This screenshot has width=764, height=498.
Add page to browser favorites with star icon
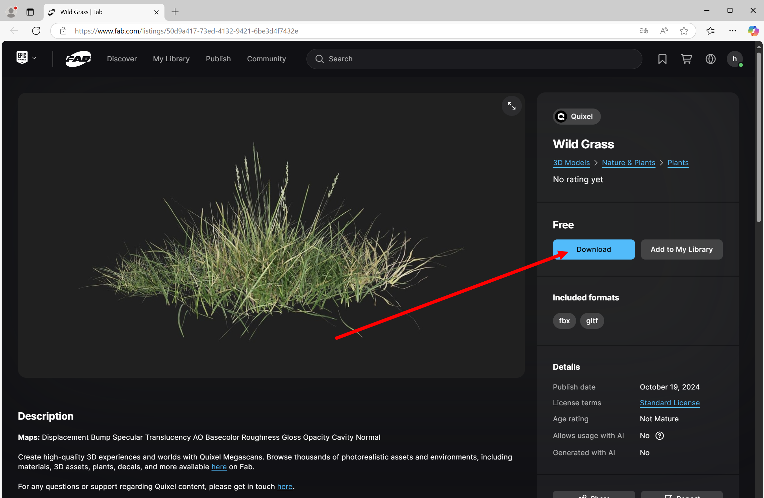684,31
